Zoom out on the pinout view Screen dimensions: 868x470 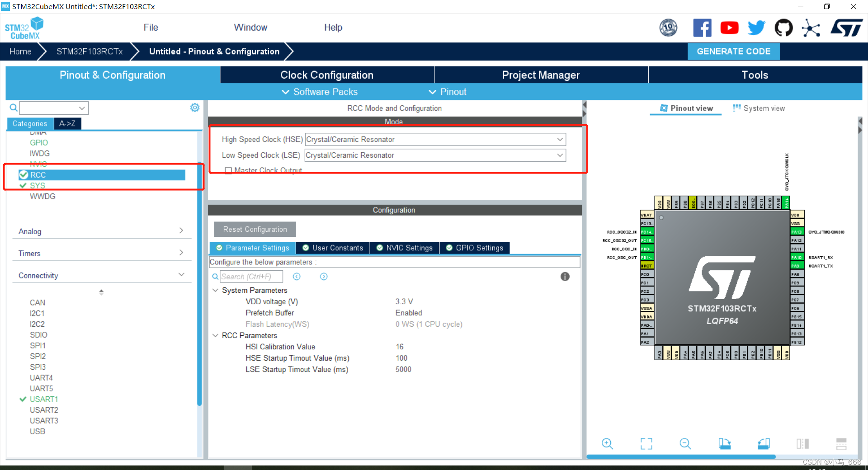(x=685, y=444)
